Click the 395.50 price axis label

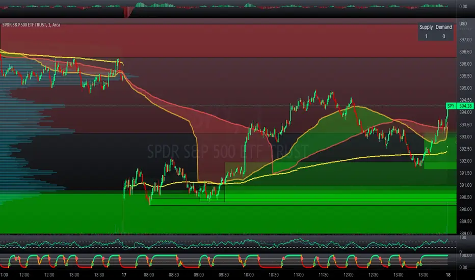point(465,76)
